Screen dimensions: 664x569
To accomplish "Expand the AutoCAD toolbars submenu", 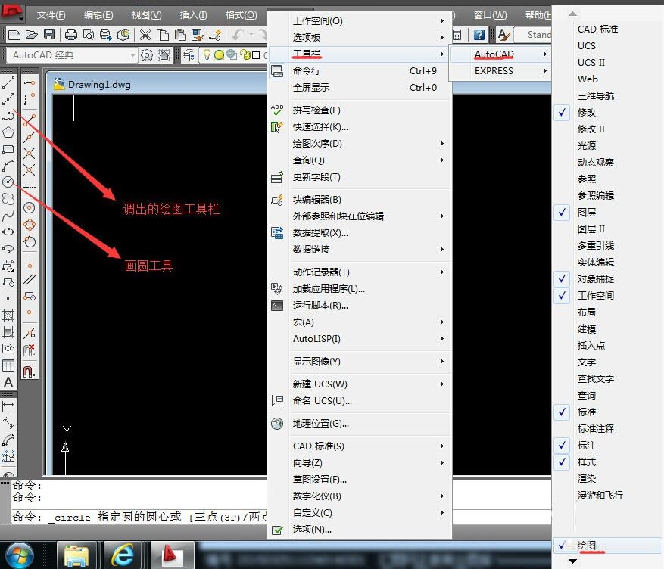I will tap(500, 54).
